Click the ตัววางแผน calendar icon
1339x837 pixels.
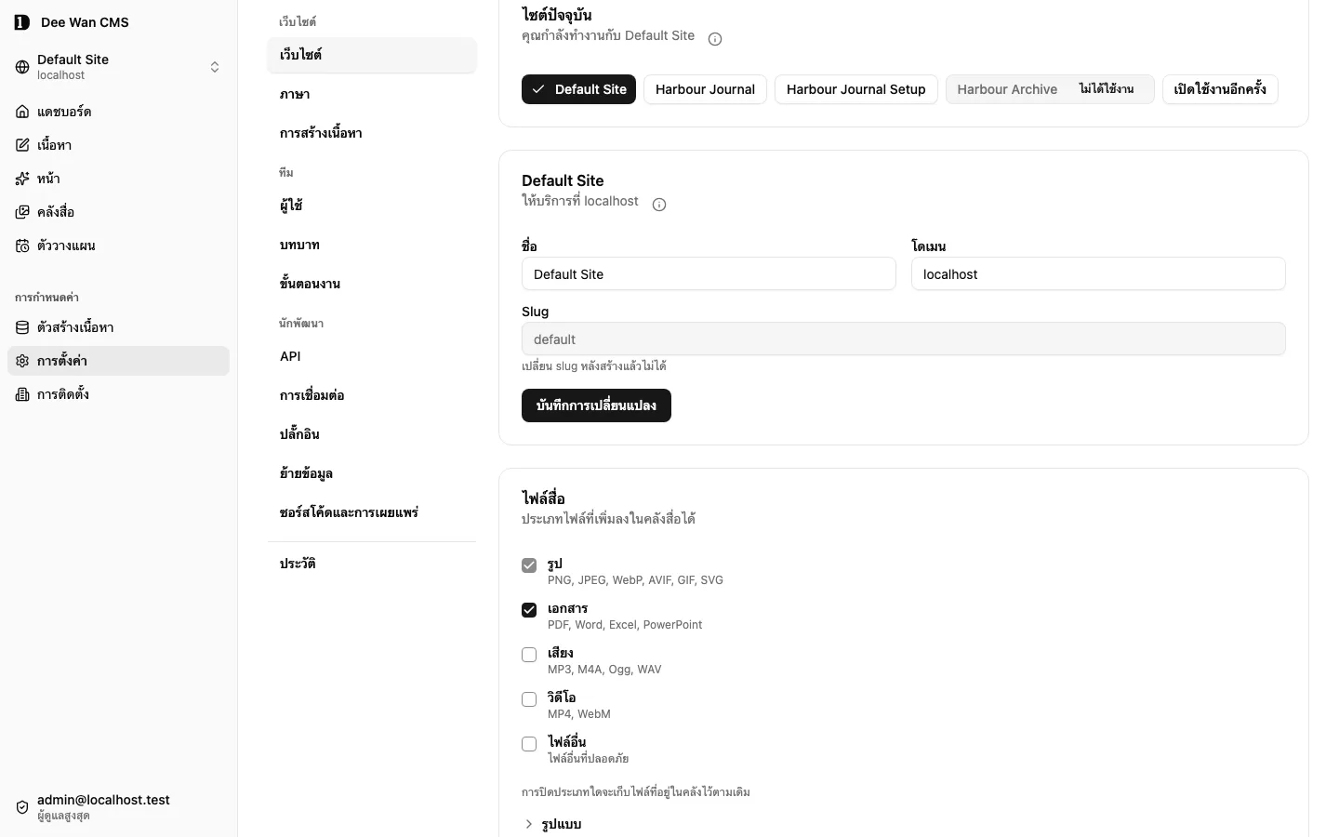coord(22,246)
